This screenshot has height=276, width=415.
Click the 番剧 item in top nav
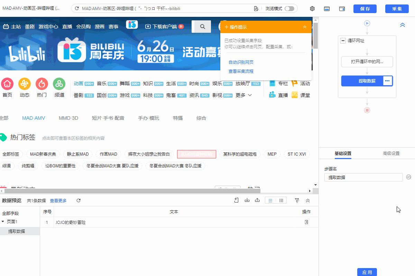[x=30, y=27]
